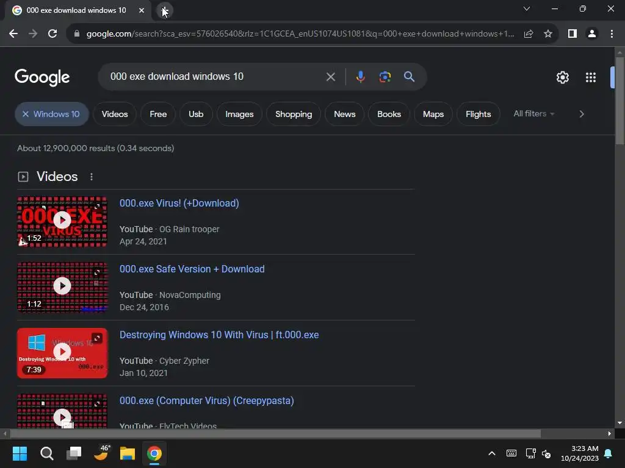Switch to Images results
625x468 pixels.
click(x=239, y=114)
